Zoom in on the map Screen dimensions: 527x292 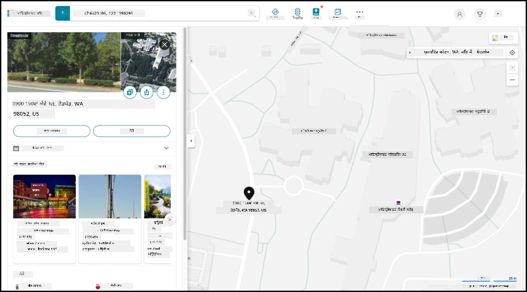(x=512, y=68)
